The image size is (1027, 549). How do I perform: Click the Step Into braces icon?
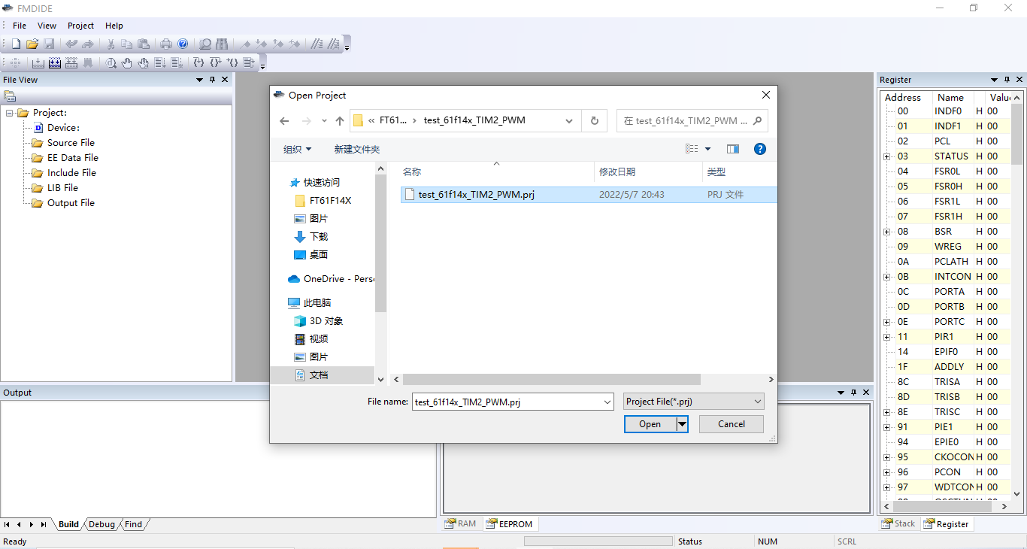(x=199, y=63)
